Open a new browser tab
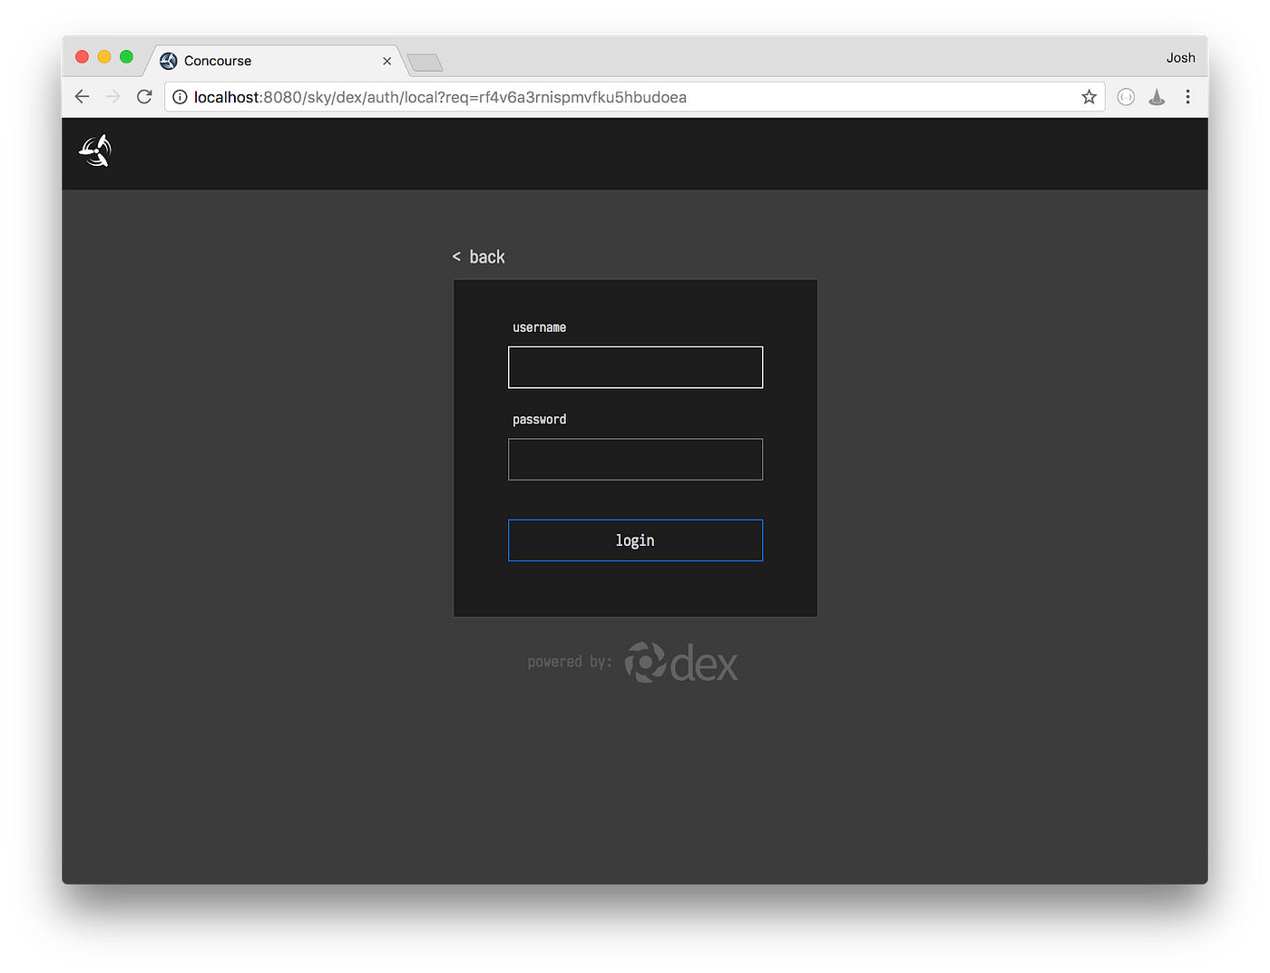 (425, 63)
